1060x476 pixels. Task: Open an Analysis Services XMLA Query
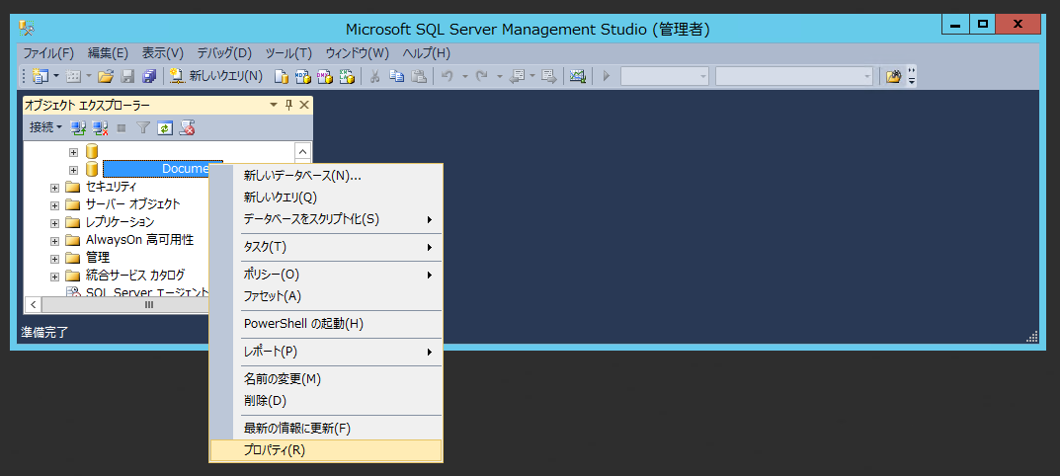point(347,76)
